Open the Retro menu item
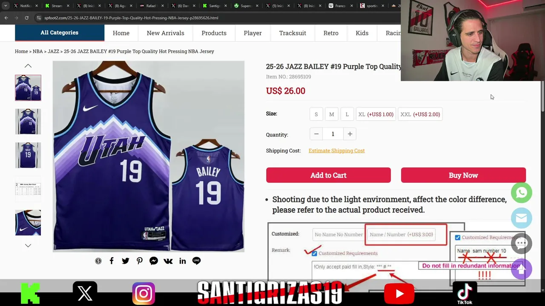 [331, 33]
